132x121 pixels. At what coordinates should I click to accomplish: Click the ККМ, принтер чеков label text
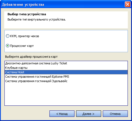tap(24, 36)
